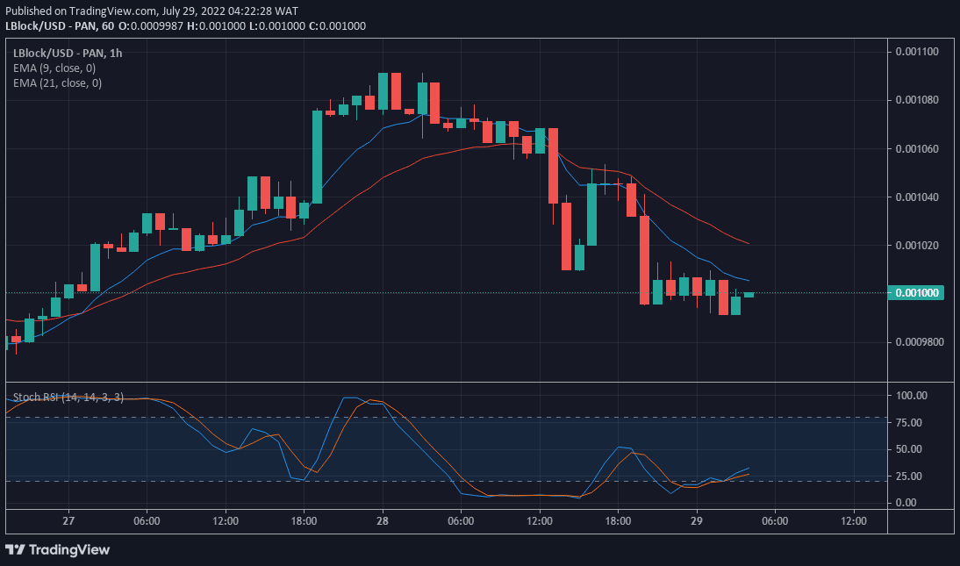Click the 0.001020 price axis label

coord(917,246)
